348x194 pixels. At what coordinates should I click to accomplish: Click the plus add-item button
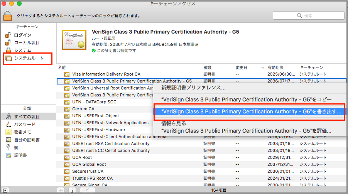tap(61, 190)
